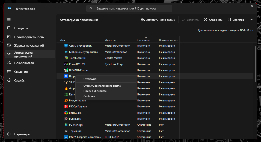This screenshot has width=261, height=142.
Task: Select the punto.exe entry
Action: (x=75, y=119)
